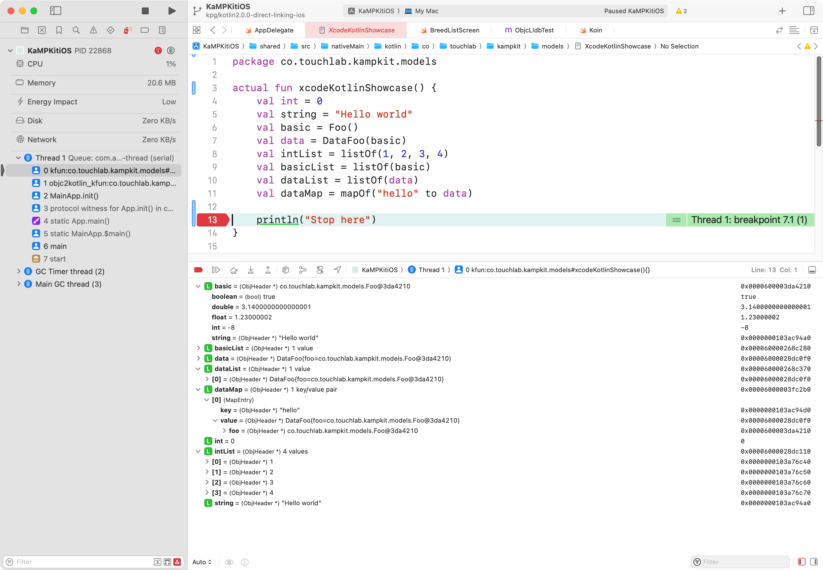The height and width of the screenshot is (570, 823).
Task: Open the warnings indicator showing 2
Action: coord(681,11)
